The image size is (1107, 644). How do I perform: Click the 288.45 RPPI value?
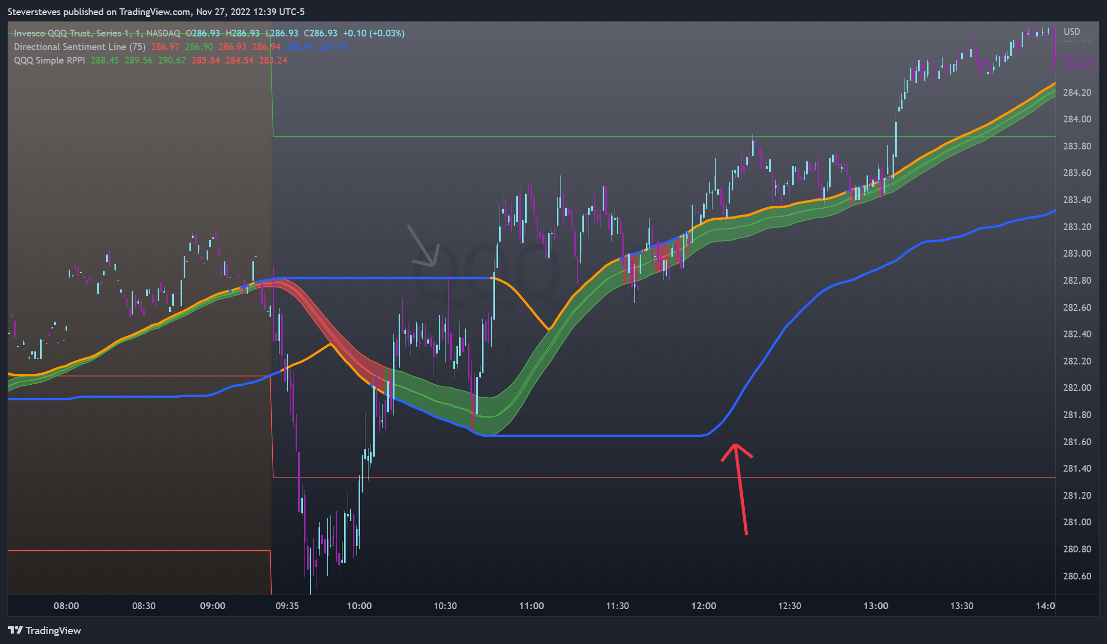(x=105, y=60)
